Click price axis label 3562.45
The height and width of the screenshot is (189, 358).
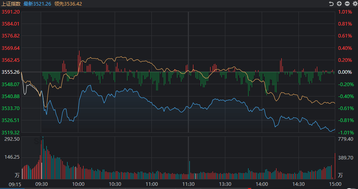tap(11, 60)
